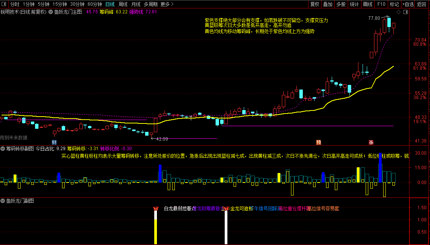Screen dimensions: 430x245
Task: Switch to the 分时 view
Action: point(15,4)
